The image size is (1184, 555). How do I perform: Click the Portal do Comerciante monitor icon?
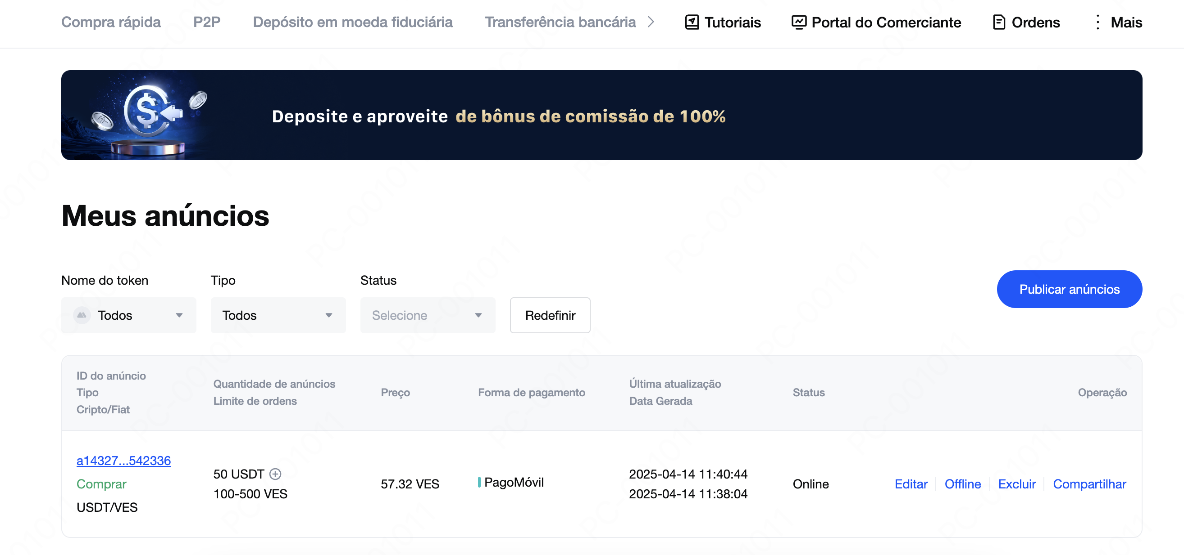(798, 22)
